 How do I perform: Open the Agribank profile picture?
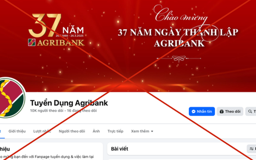tap(11, 98)
